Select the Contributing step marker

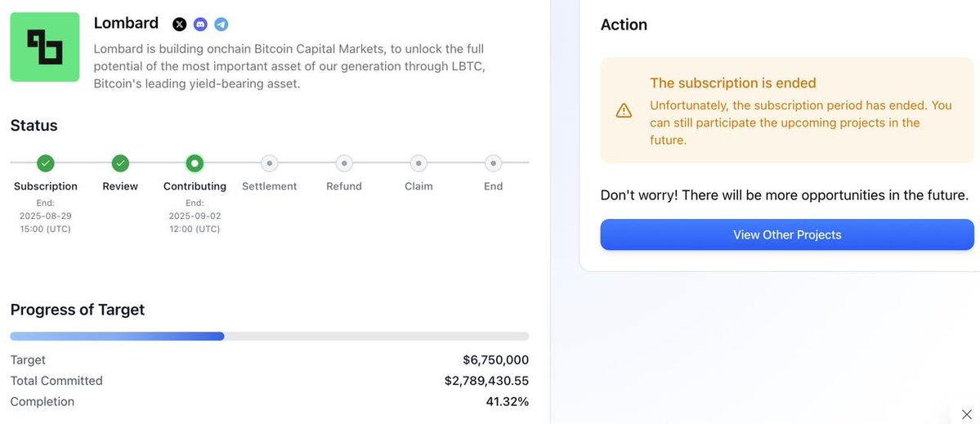tap(195, 163)
